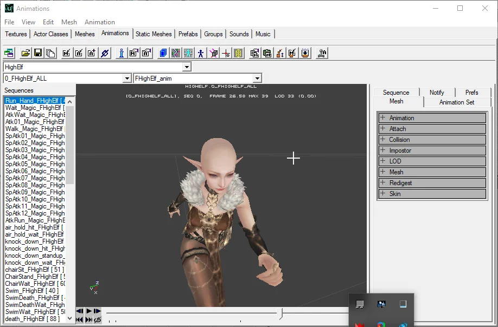Click the 'A' animation import icon
This screenshot has height=327, width=498.
[x=79, y=53]
